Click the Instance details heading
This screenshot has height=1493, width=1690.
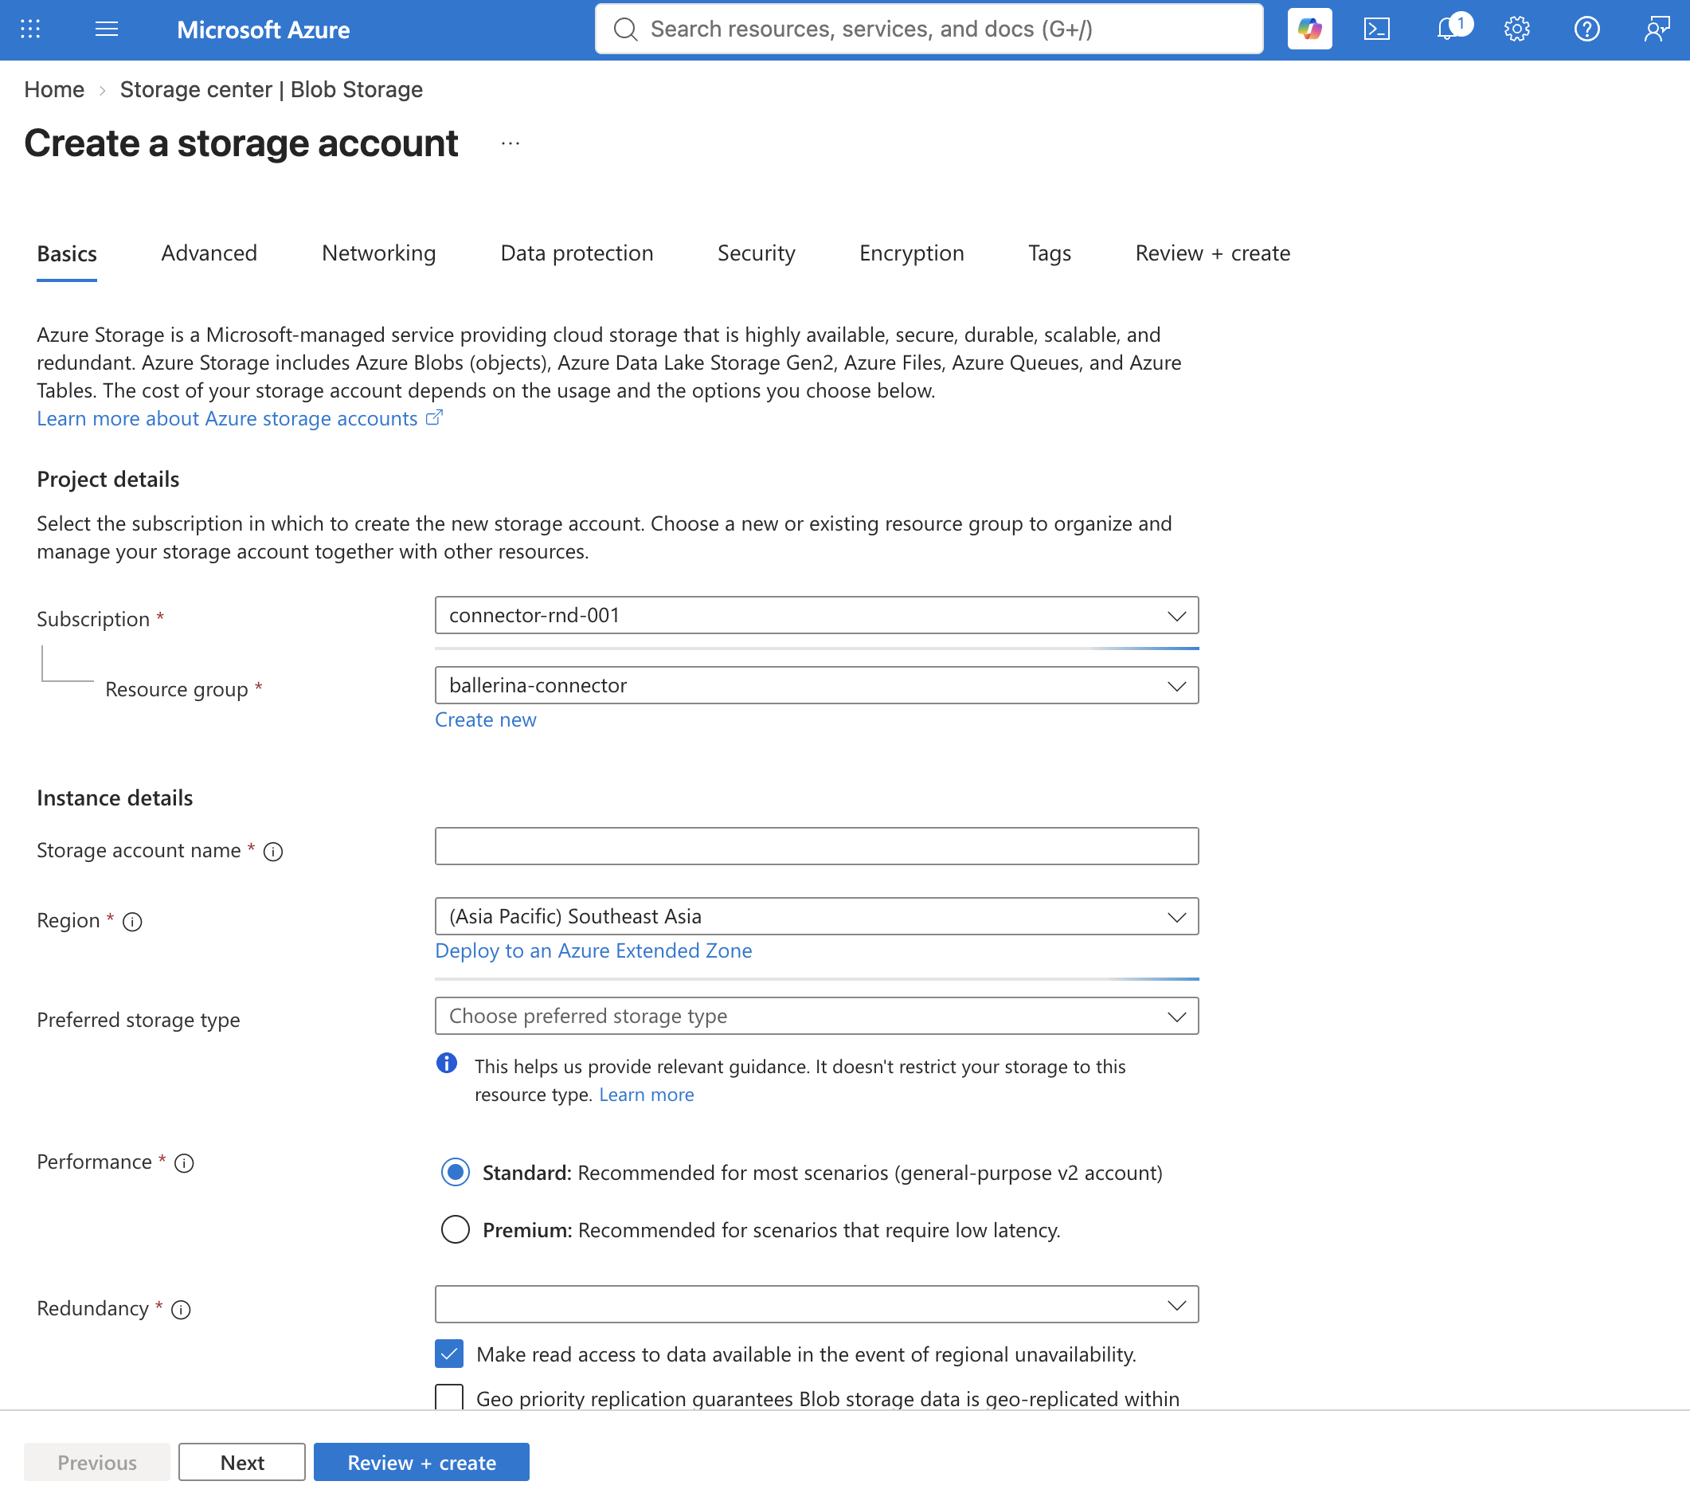(x=115, y=799)
